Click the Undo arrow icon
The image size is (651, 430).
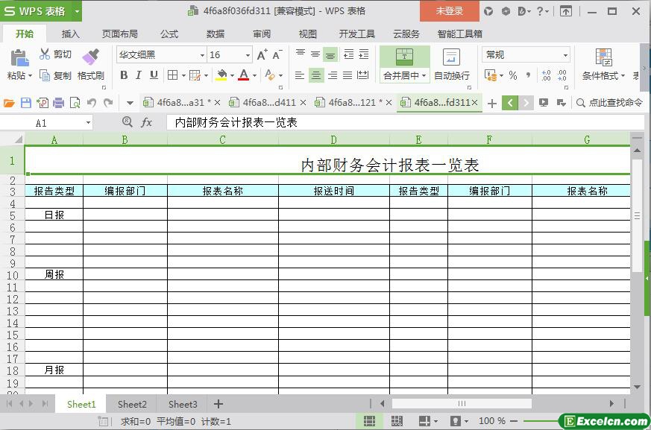click(x=92, y=103)
